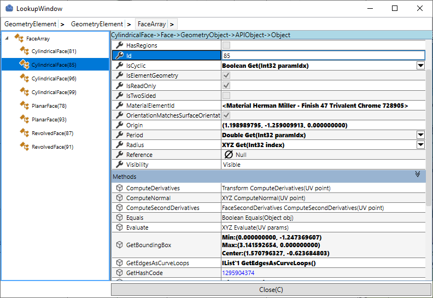Open the Period parameter dropdown arrow
The image size is (433, 298).
(x=420, y=135)
